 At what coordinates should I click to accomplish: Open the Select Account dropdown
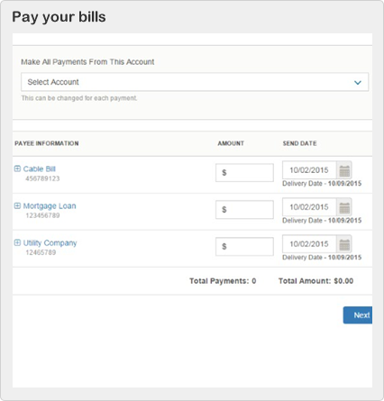pos(195,82)
